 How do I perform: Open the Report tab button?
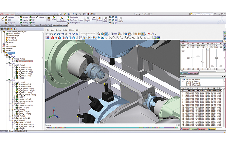coord(184,73)
